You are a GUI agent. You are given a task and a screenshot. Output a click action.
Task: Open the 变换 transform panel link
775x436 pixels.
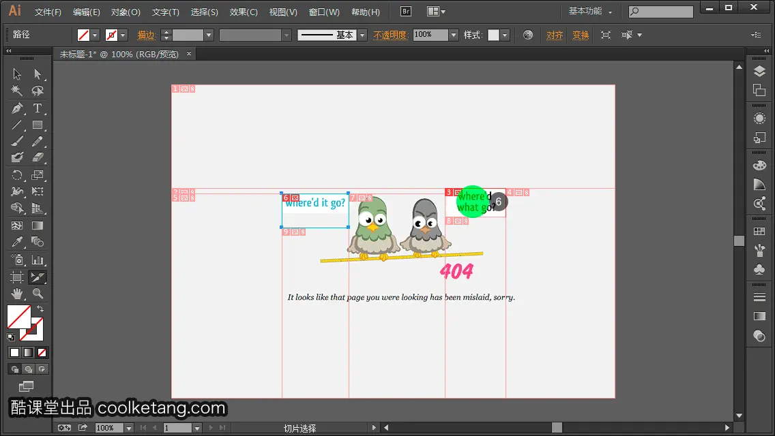tap(581, 35)
